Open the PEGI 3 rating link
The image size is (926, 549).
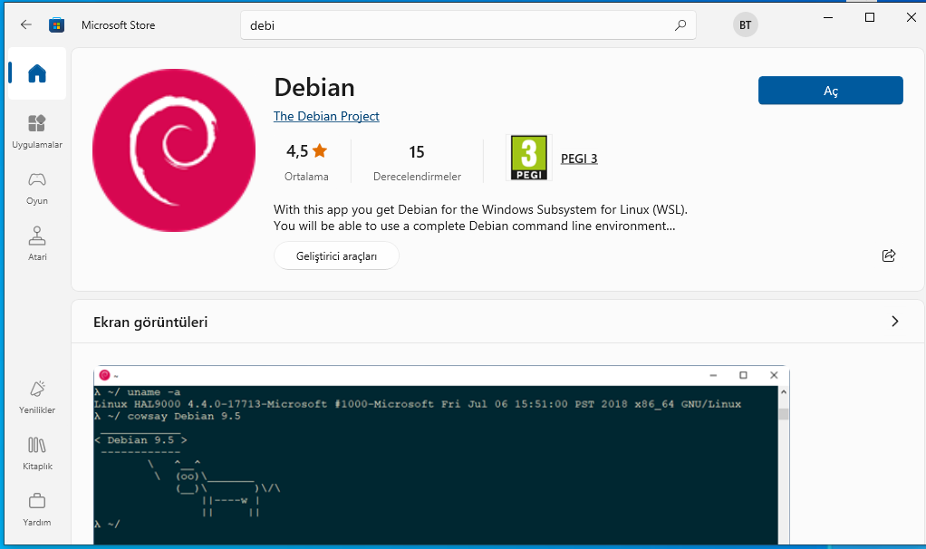(579, 159)
